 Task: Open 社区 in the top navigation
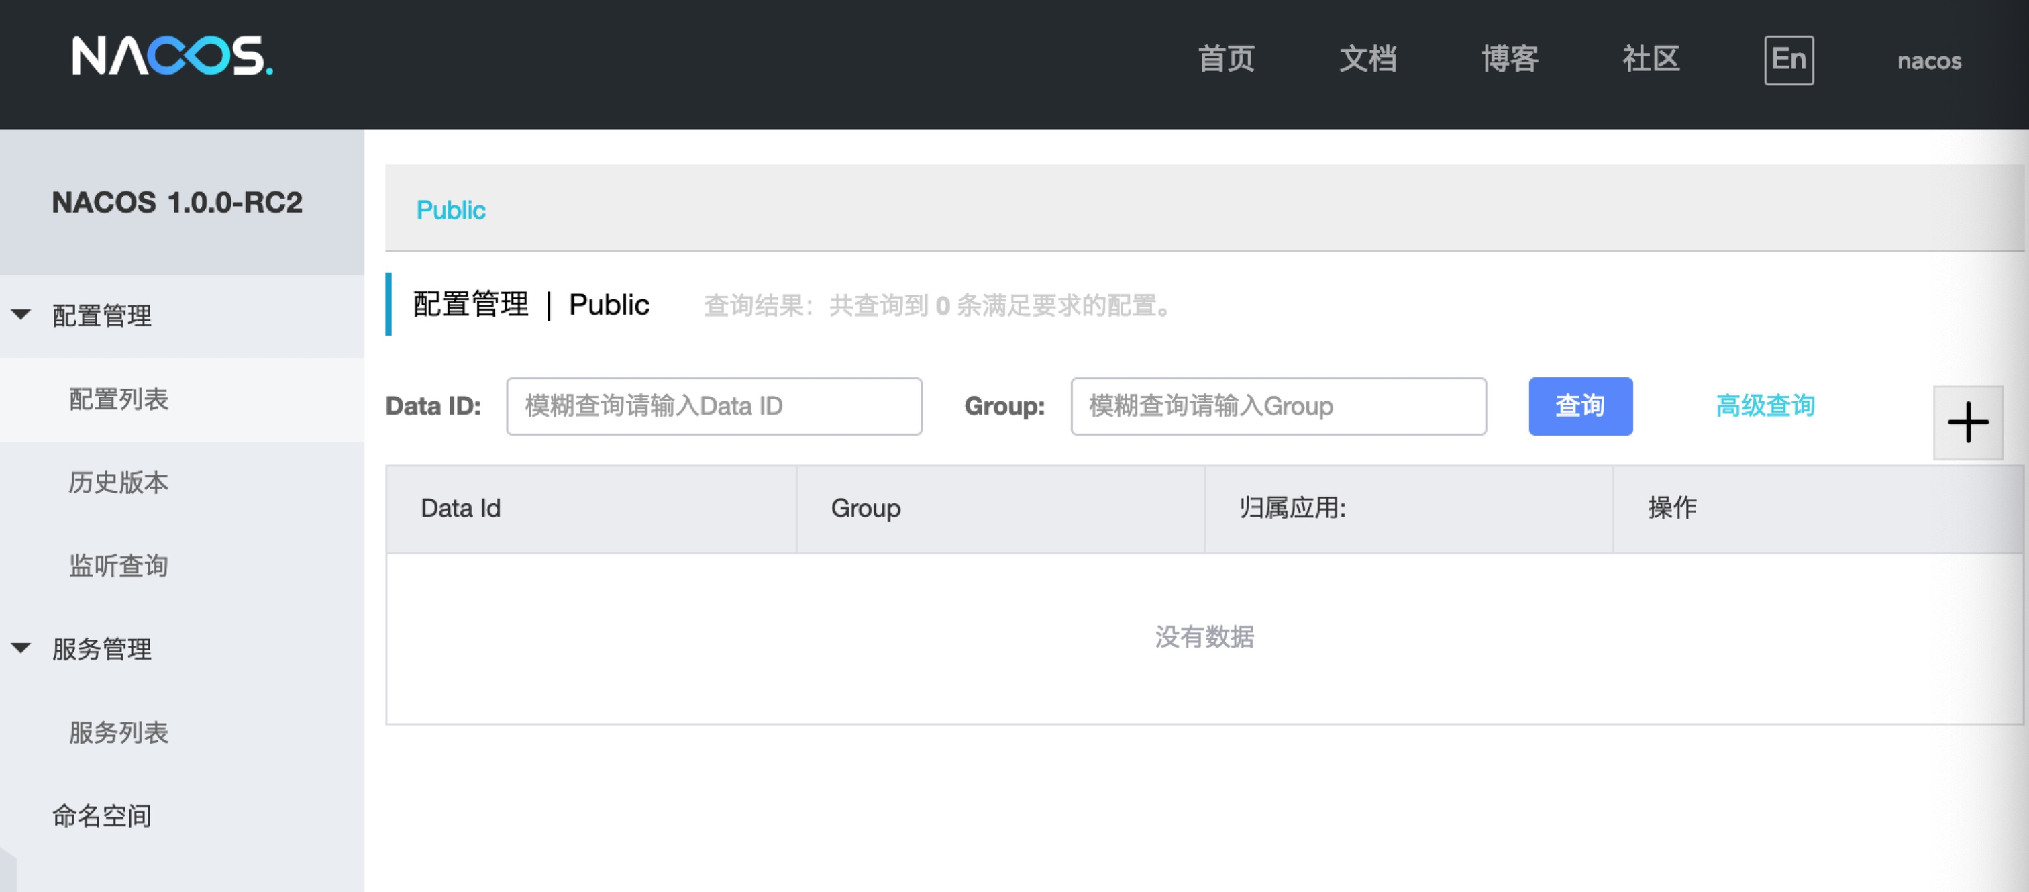point(1651,59)
